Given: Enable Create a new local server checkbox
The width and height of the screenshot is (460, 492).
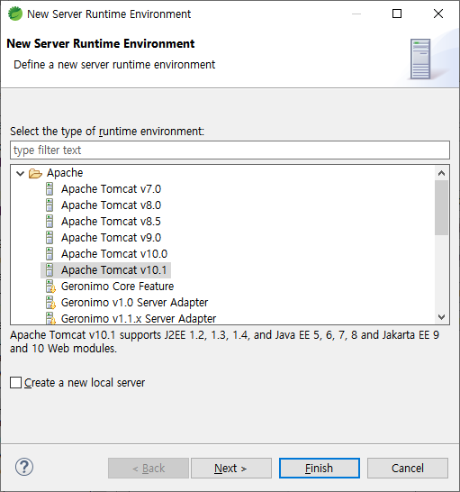Looking at the screenshot, I should 15,383.
